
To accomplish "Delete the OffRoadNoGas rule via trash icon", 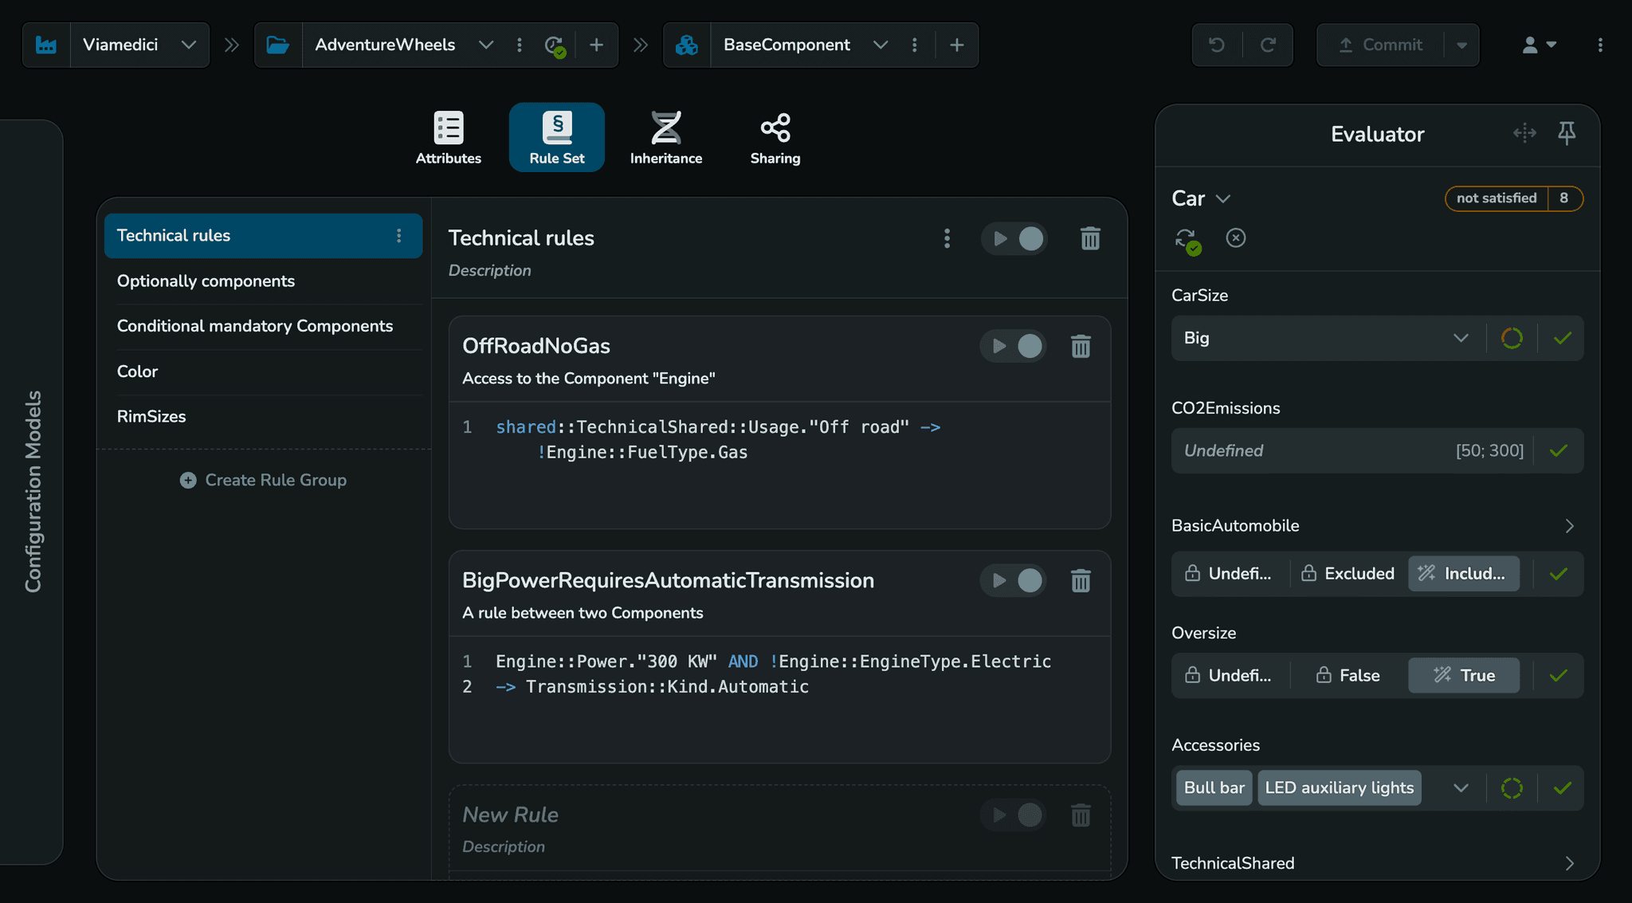I will 1081,346.
